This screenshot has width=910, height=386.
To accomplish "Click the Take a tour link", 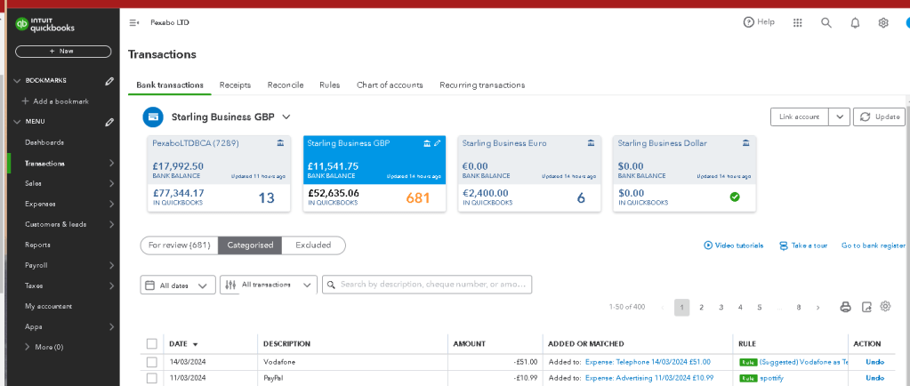I will click(803, 245).
